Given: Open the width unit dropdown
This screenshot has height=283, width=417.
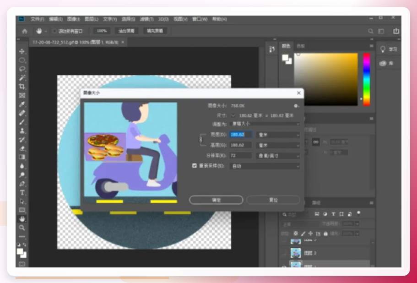Looking at the screenshot, I should (x=278, y=135).
